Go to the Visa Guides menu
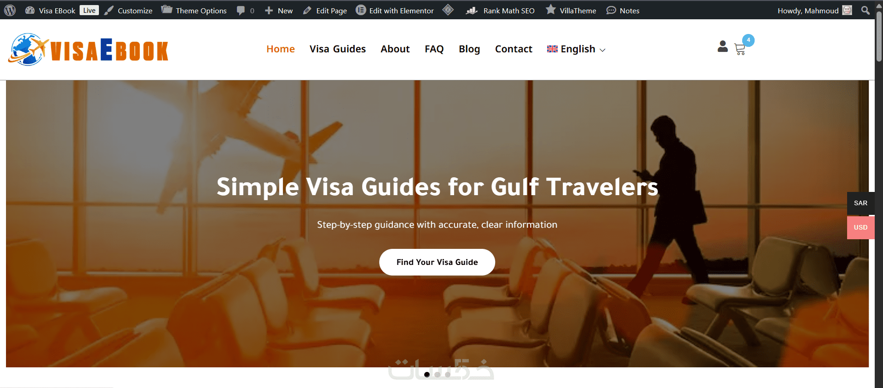The width and height of the screenshot is (883, 388). [x=338, y=49]
